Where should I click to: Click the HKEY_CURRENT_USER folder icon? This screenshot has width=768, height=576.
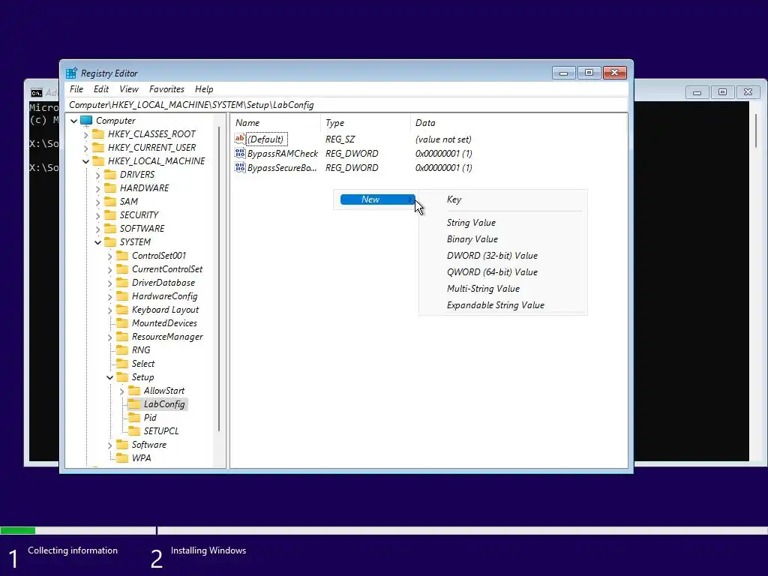pos(98,148)
